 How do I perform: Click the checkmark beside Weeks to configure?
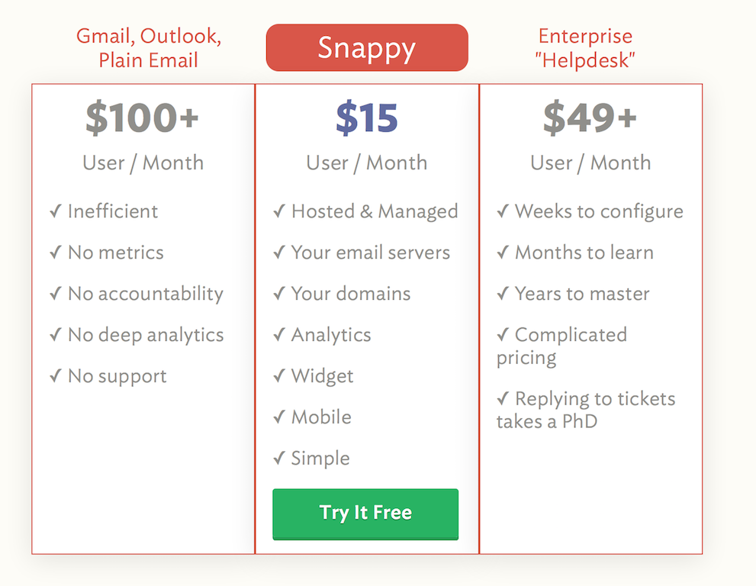point(503,211)
